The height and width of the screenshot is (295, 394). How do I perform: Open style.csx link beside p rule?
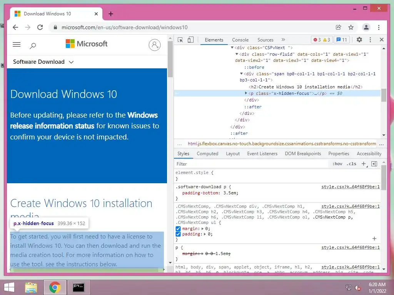coord(350,247)
